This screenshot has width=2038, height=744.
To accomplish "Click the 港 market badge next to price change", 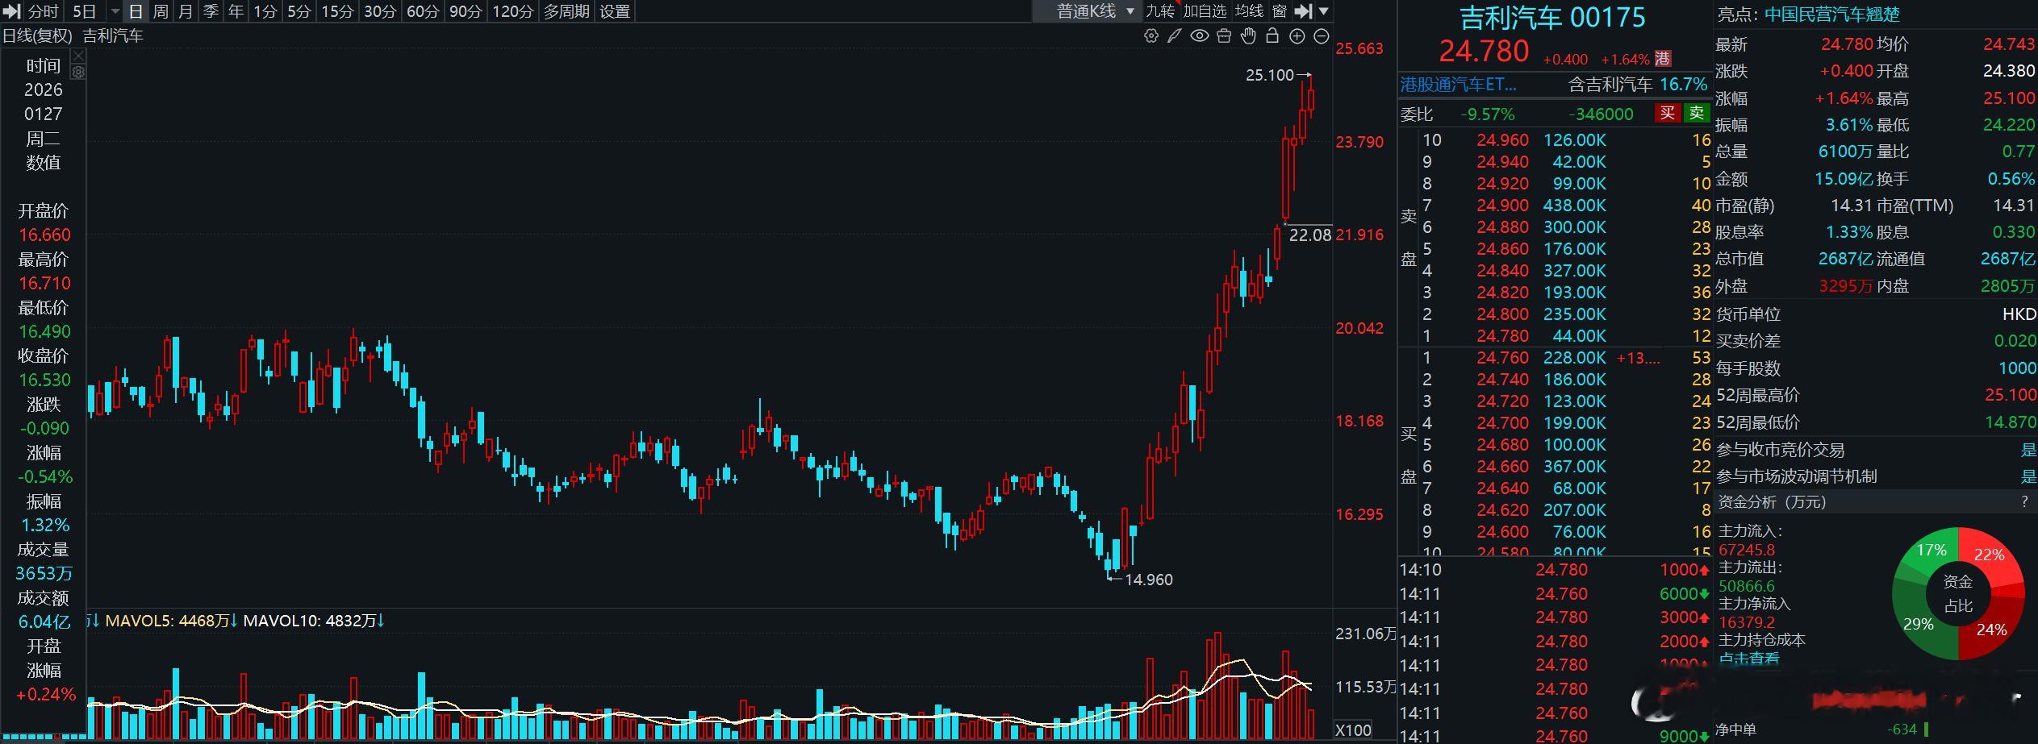I will click(1662, 59).
